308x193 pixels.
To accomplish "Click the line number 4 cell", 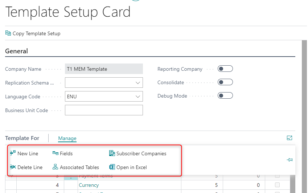I will pos(40,185).
